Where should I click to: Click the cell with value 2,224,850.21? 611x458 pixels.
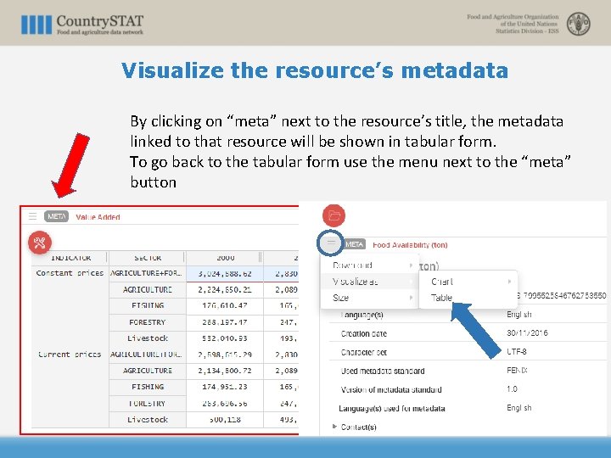coord(225,290)
